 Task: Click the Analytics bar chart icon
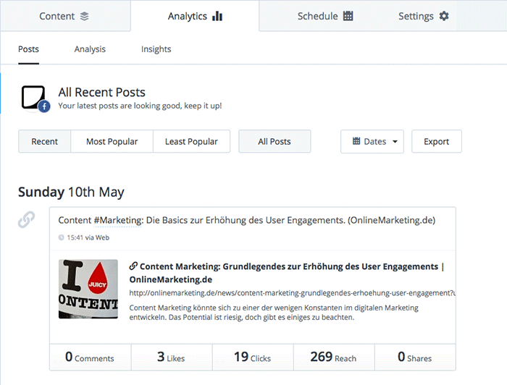click(x=217, y=16)
